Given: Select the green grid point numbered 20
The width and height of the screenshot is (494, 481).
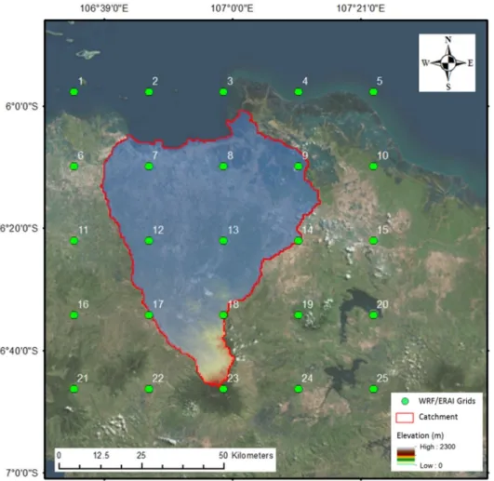Looking at the screenshot, I should click(373, 315).
